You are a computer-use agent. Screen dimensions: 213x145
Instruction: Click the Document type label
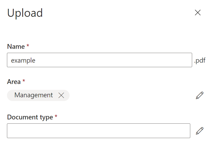30,117
